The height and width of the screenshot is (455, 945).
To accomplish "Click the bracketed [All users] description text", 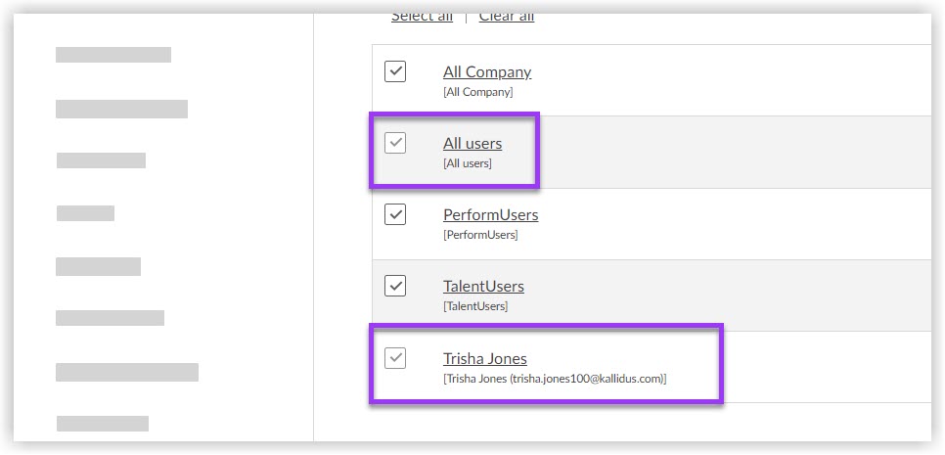I will pos(468,163).
